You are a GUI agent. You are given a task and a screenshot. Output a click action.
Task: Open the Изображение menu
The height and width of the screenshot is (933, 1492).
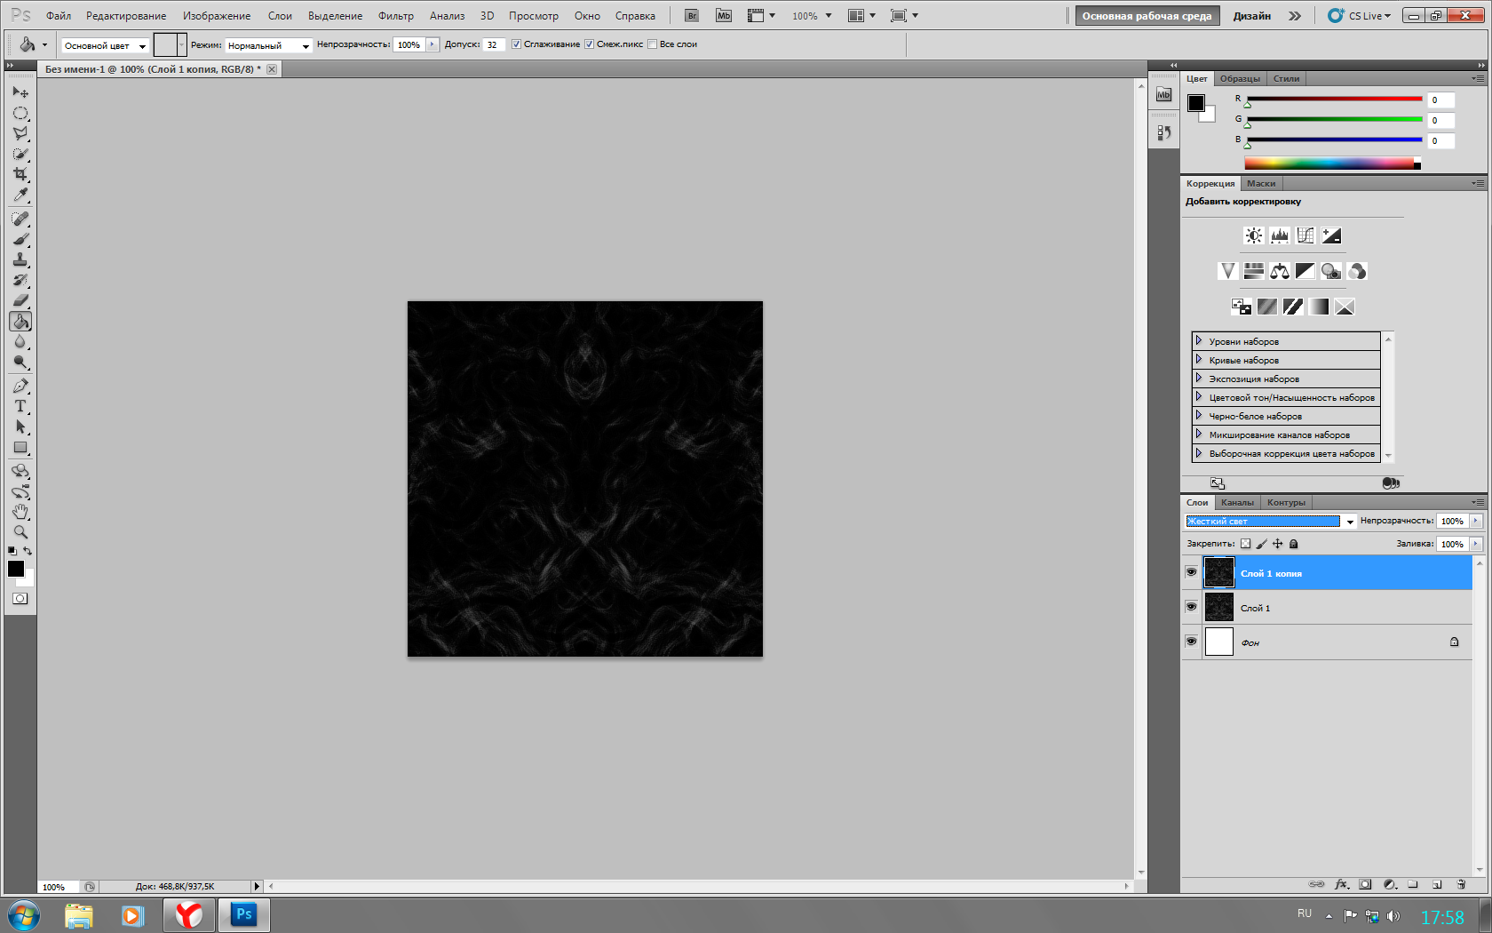(x=217, y=16)
